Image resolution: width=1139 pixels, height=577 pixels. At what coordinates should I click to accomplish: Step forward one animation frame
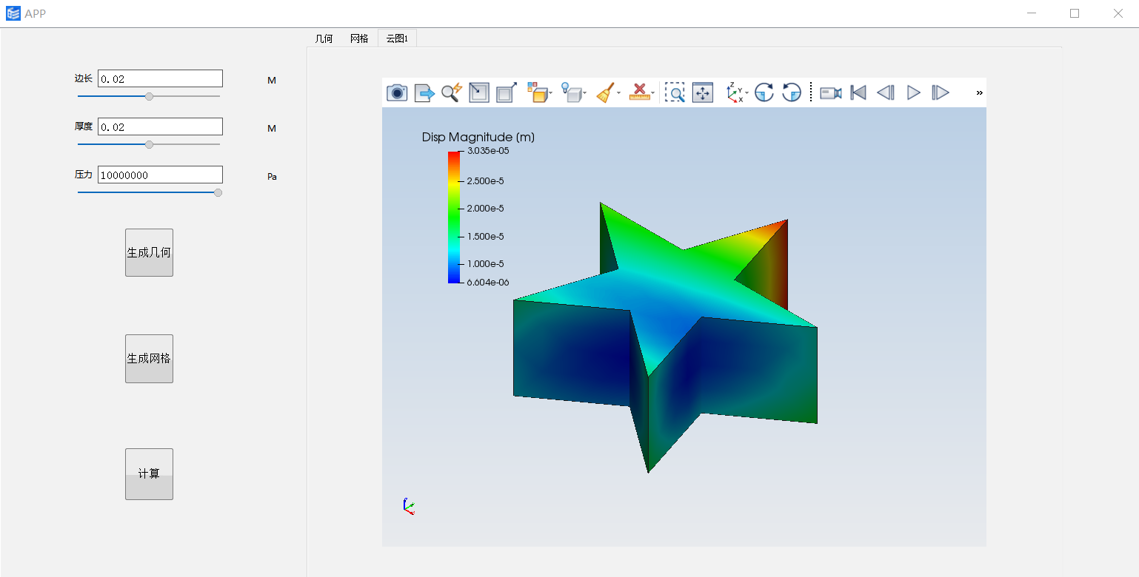(x=941, y=92)
